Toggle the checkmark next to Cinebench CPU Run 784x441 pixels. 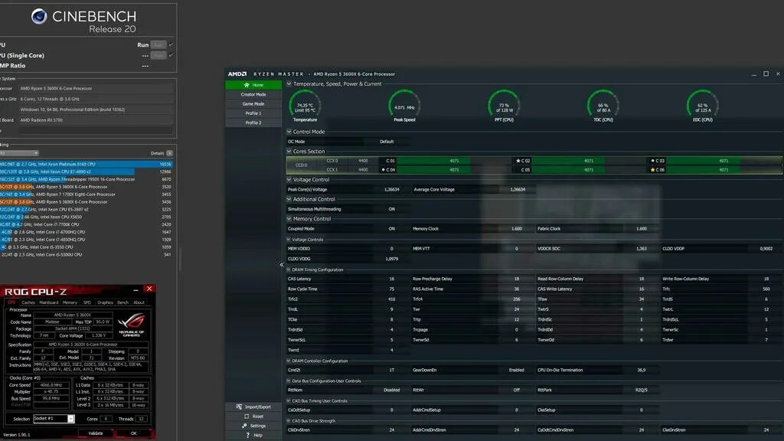[x=171, y=45]
